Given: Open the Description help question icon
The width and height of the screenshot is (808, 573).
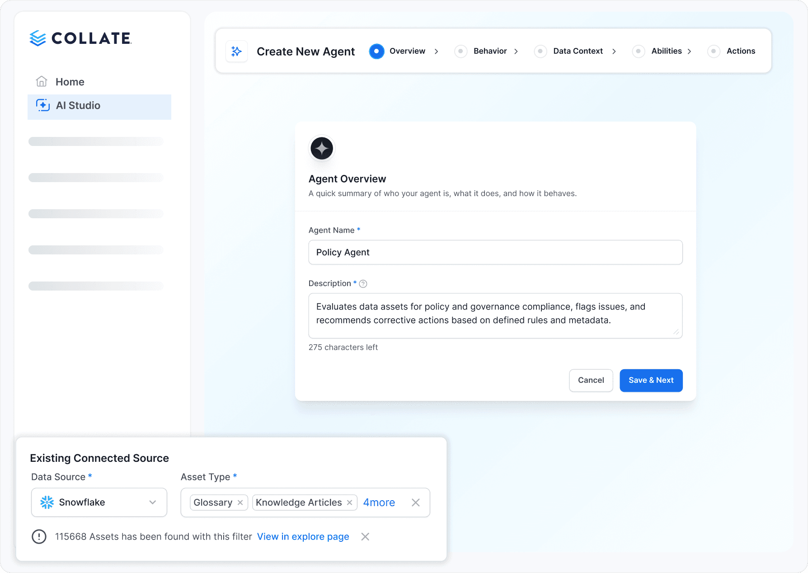Looking at the screenshot, I should pyautogui.click(x=363, y=284).
